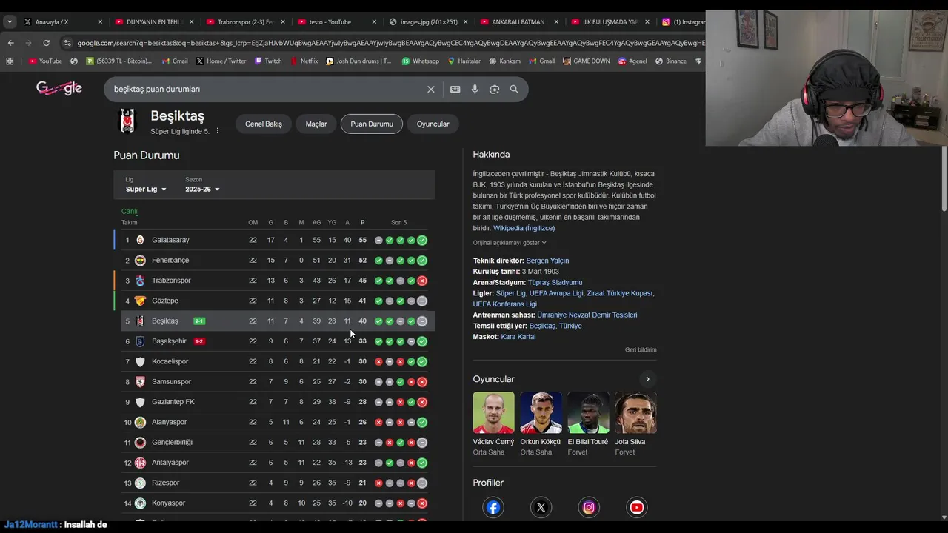948x533 pixels.
Task: Open the YouTube bookmark
Action: click(45, 61)
